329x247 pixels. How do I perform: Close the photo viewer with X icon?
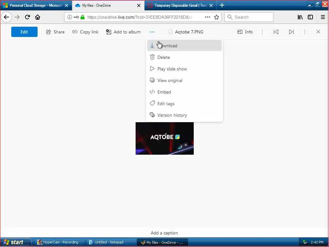click(x=318, y=32)
